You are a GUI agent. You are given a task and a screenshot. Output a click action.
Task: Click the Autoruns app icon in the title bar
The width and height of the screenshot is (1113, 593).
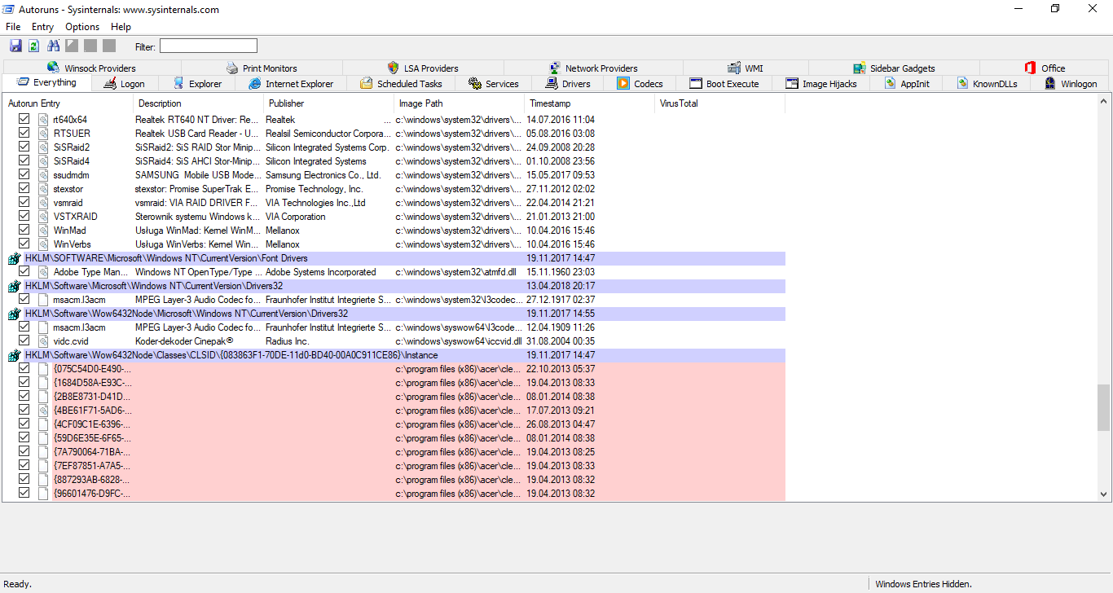click(9, 10)
